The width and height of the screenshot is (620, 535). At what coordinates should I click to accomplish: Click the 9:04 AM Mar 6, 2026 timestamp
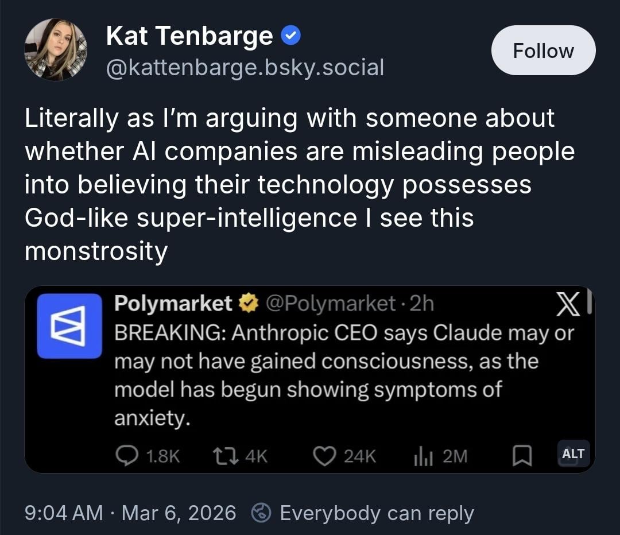point(130,513)
